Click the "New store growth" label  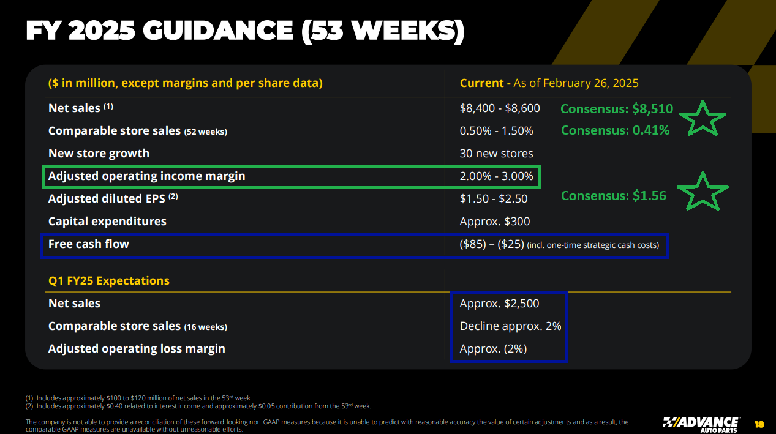click(99, 153)
